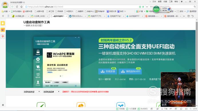Viewport: 198px width, 111px height.
Task: Select U盘启动 icon in tool preview sidebar
Action: point(38,52)
